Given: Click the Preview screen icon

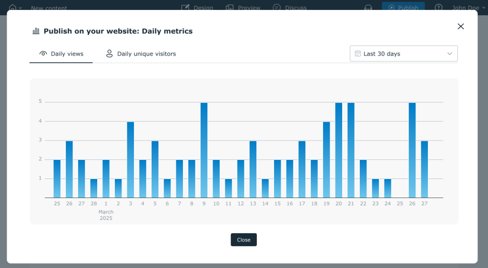Looking at the screenshot, I should click(x=230, y=8).
